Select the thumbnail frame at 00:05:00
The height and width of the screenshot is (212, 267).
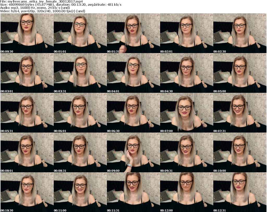(x=240, y=73)
